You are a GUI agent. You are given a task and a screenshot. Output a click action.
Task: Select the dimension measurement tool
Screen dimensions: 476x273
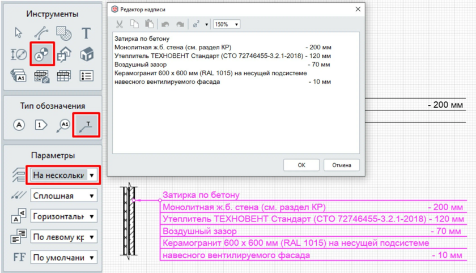click(19, 54)
